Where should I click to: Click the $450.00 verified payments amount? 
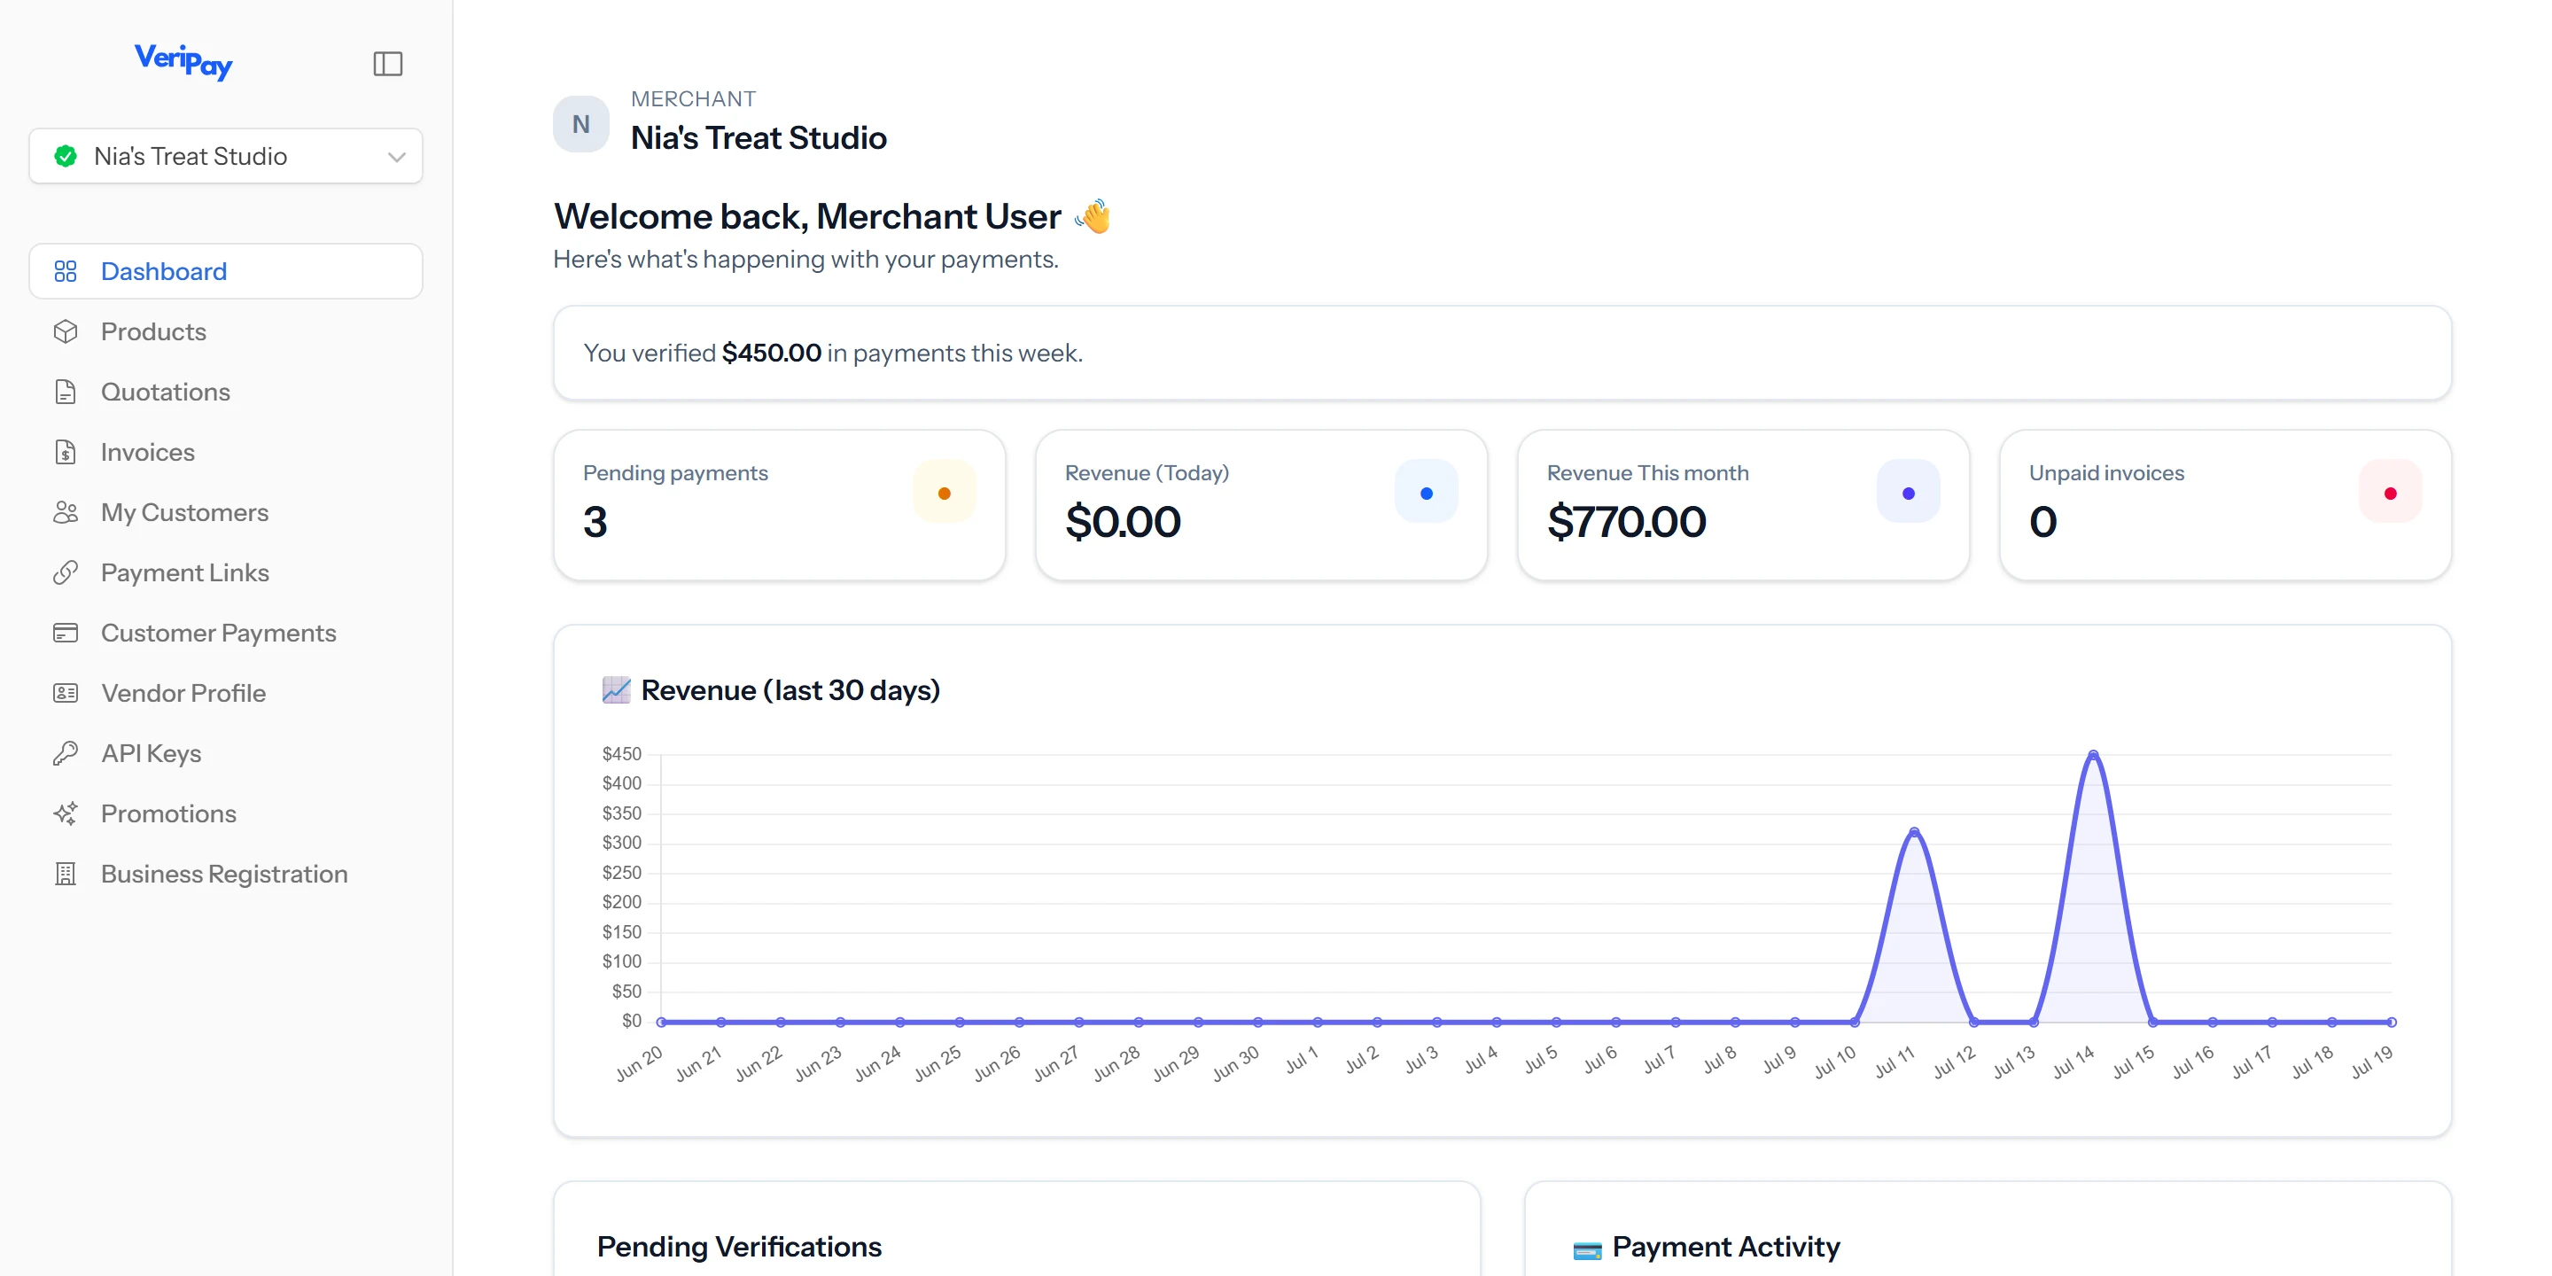click(771, 353)
